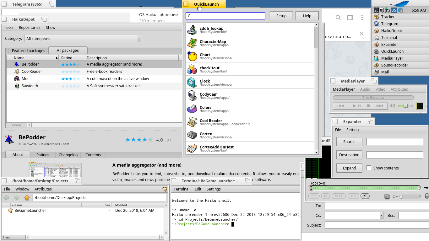Switch to Telegram in the Deskbar
Image resolution: width=429 pixels, height=241 pixels.
400,24
